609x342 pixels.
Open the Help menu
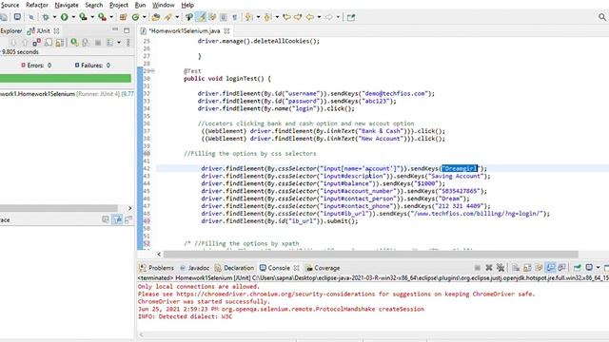tap(187, 5)
